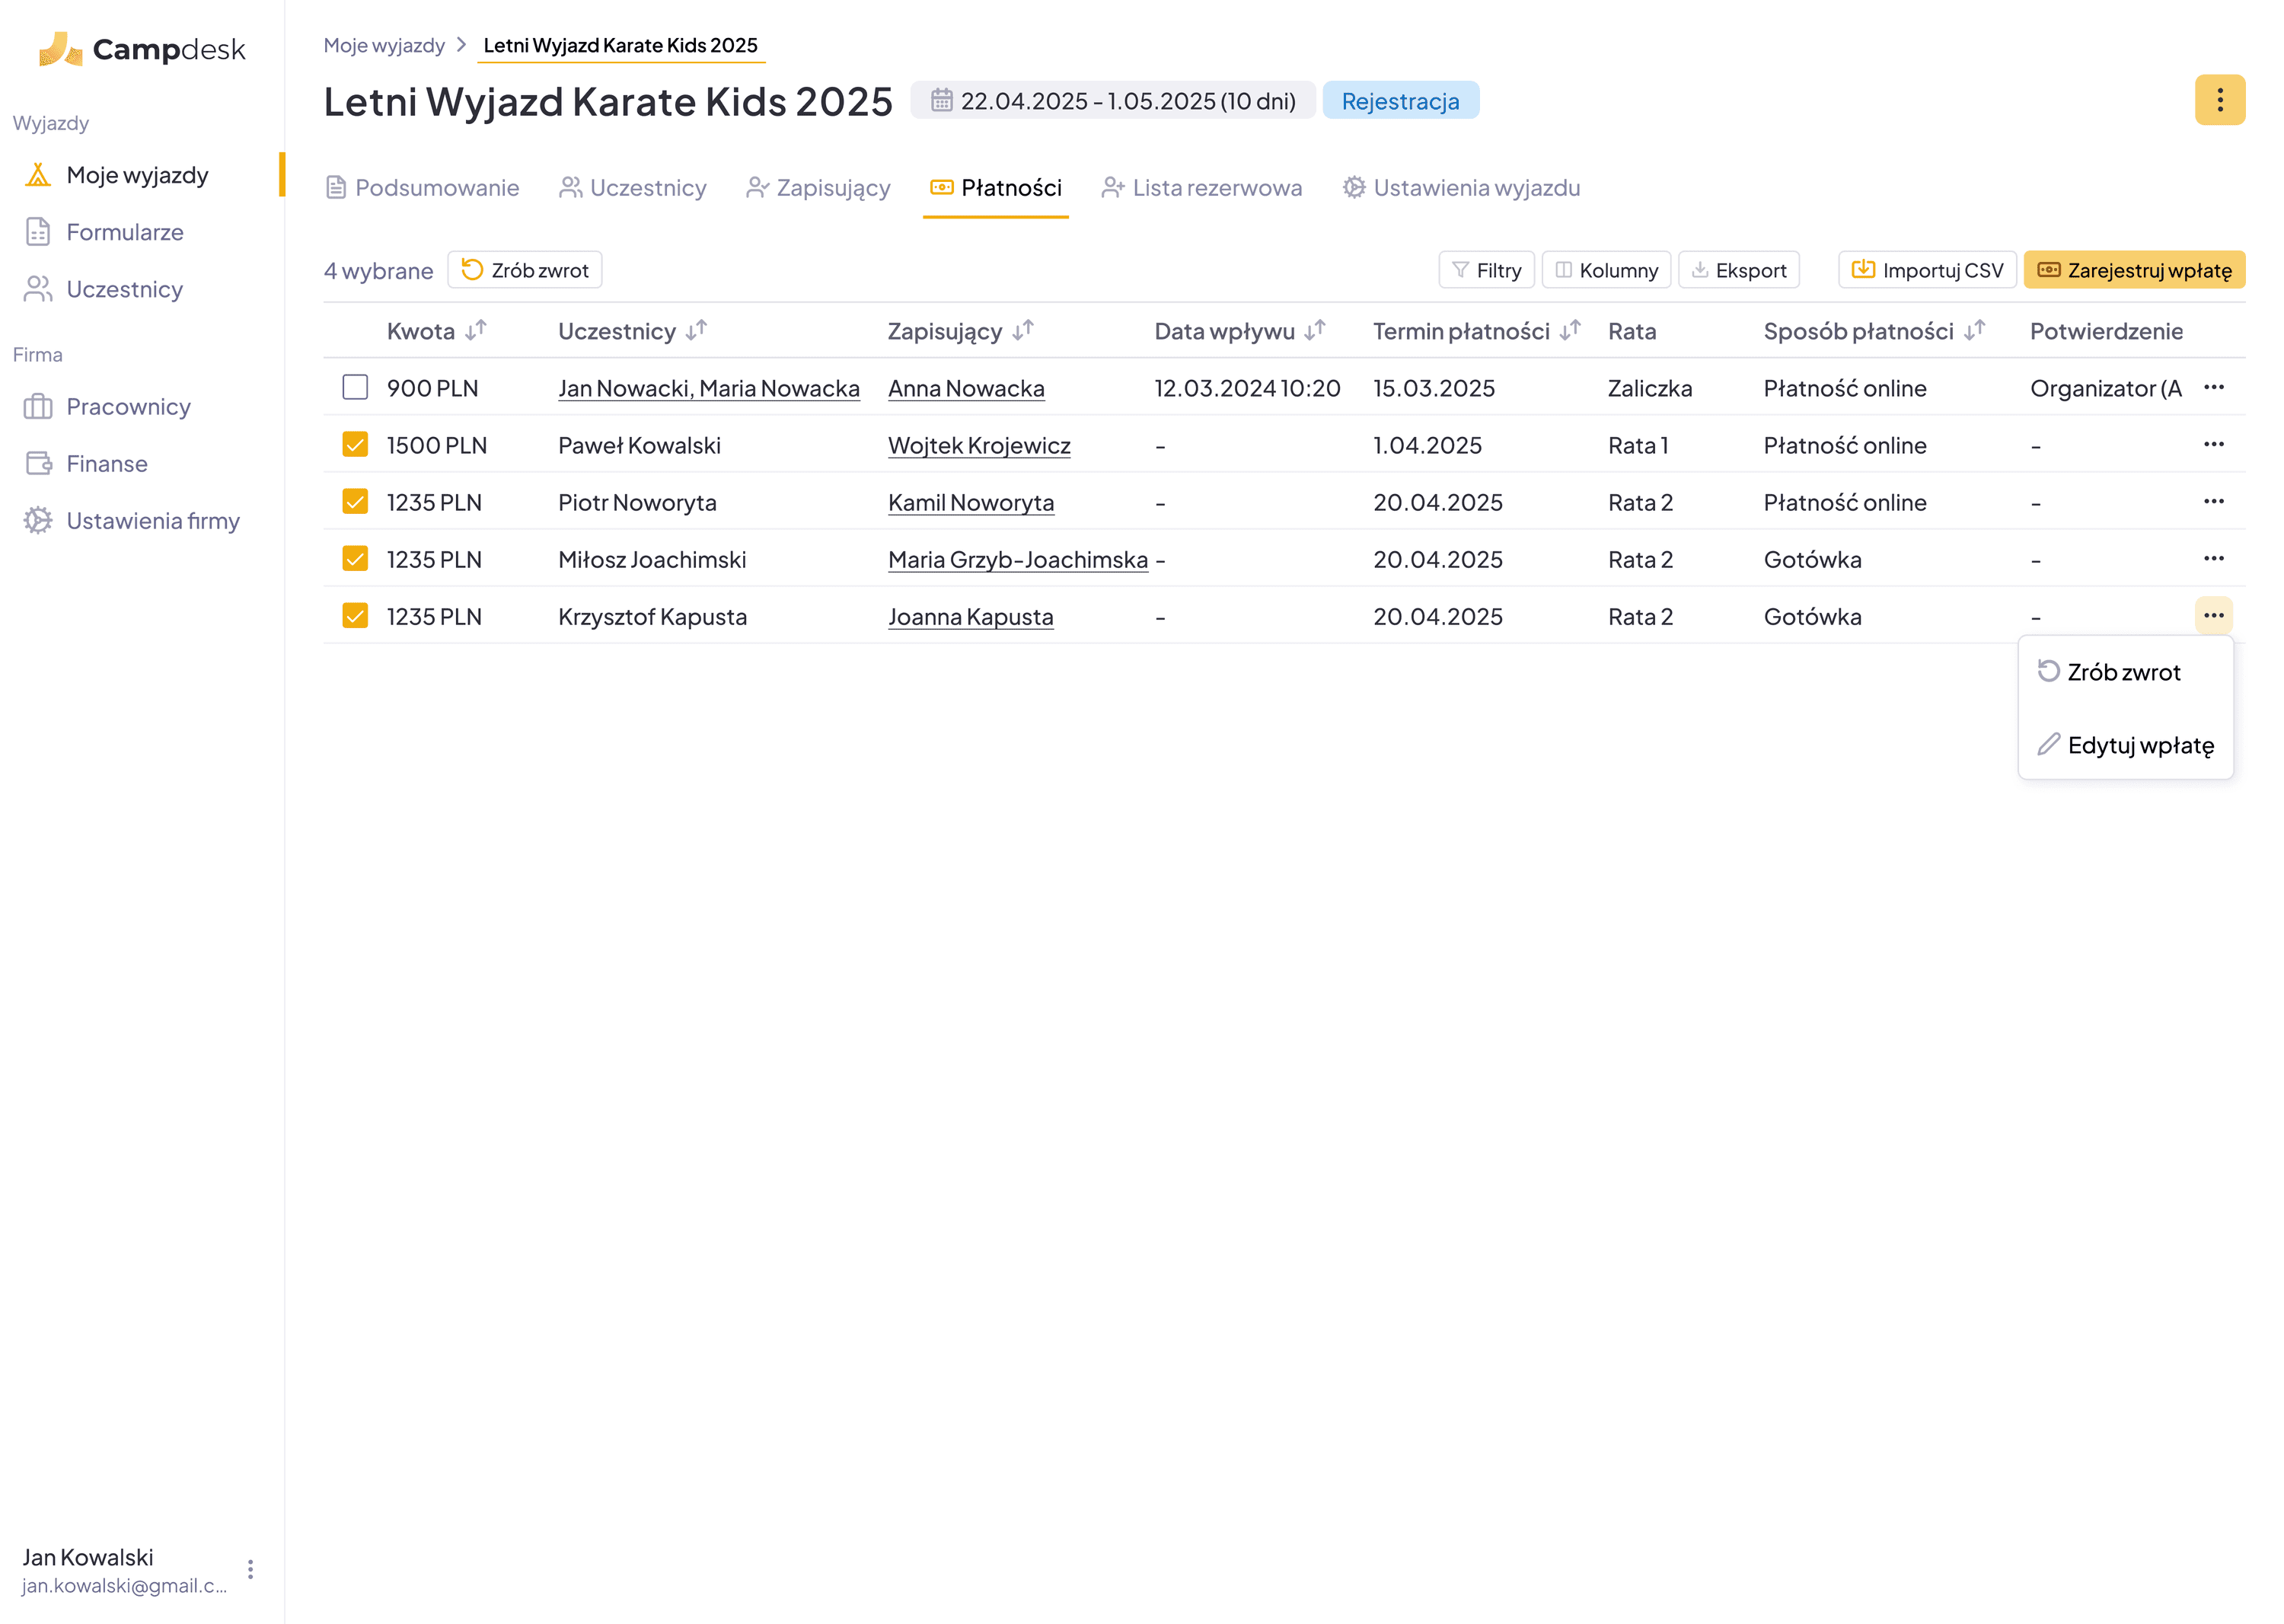
Task: Open row actions for Paweł Kowalski payment
Action: pos(2213,444)
